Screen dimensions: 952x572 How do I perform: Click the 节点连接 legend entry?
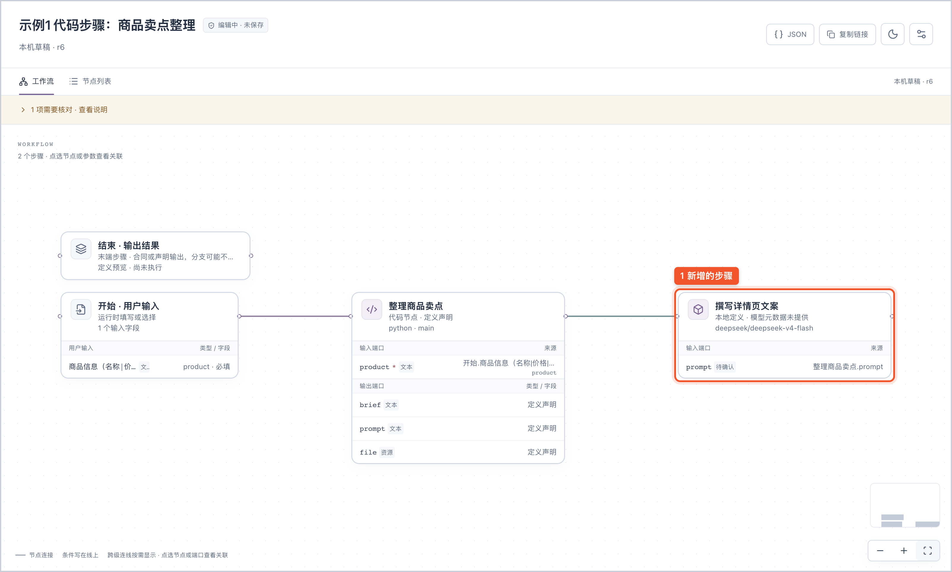click(x=35, y=555)
